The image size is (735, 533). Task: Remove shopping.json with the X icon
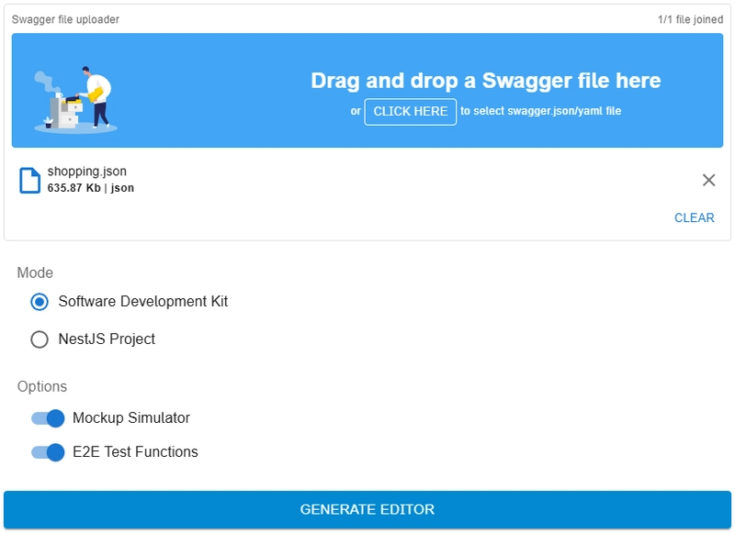tap(708, 180)
